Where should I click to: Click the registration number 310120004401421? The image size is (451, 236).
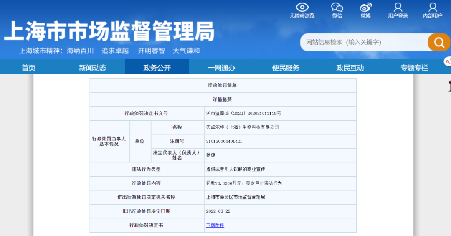click(x=224, y=141)
